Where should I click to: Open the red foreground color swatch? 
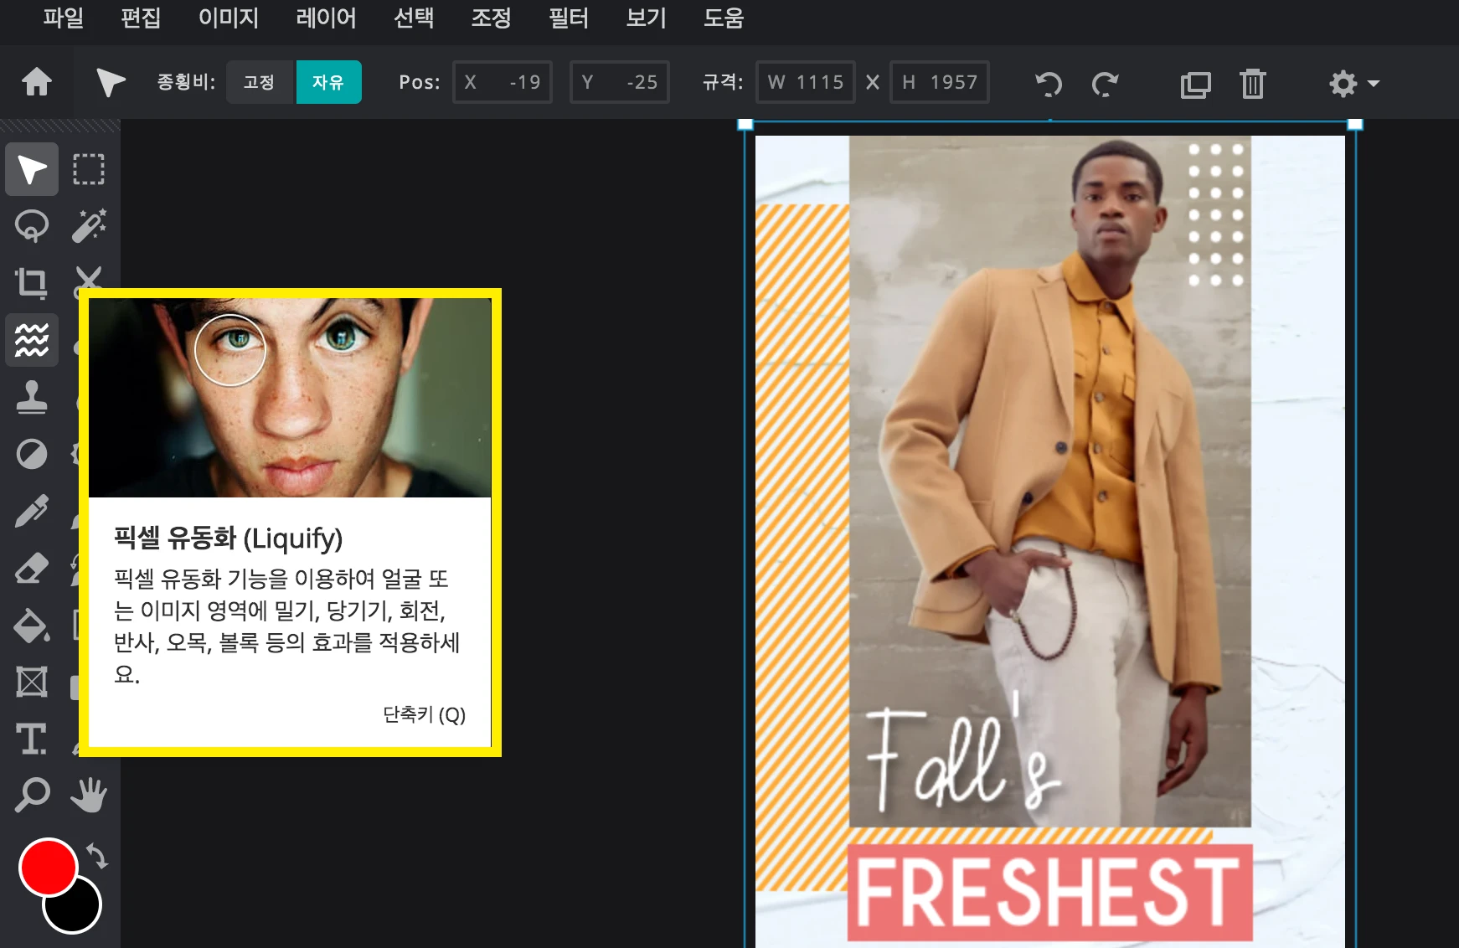click(48, 867)
